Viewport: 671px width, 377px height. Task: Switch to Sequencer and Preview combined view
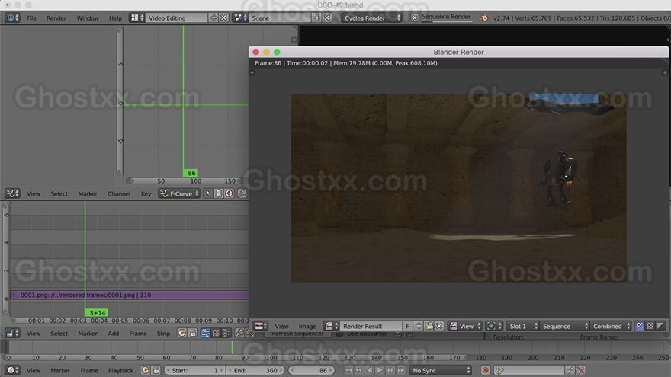click(226, 333)
